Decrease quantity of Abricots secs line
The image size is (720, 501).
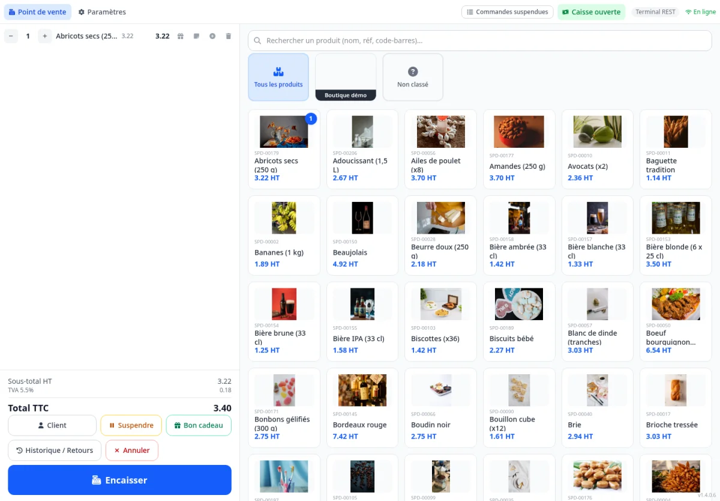pyautogui.click(x=11, y=36)
